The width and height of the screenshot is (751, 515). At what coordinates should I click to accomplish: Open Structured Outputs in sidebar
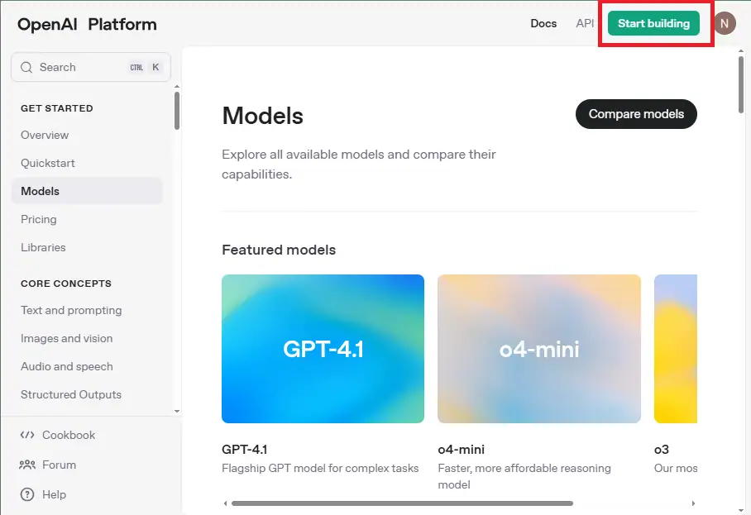click(x=71, y=394)
